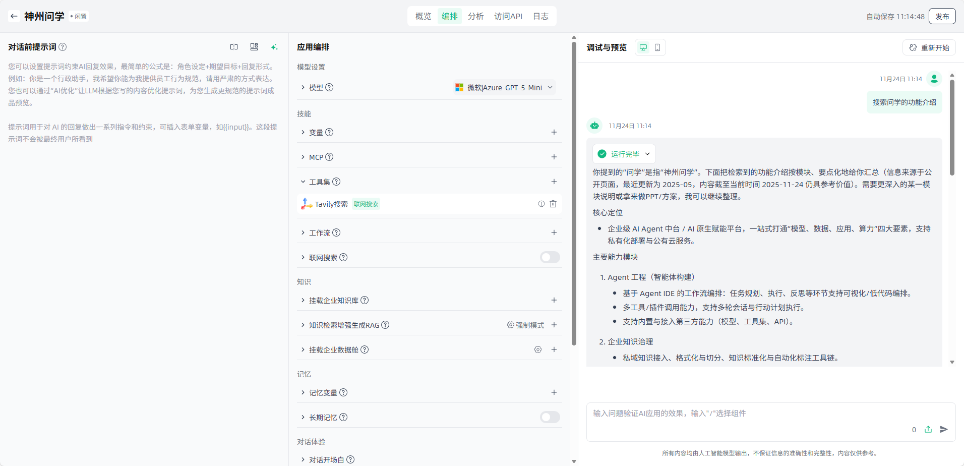Collapse the 工具集 section

(x=303, y=182)
